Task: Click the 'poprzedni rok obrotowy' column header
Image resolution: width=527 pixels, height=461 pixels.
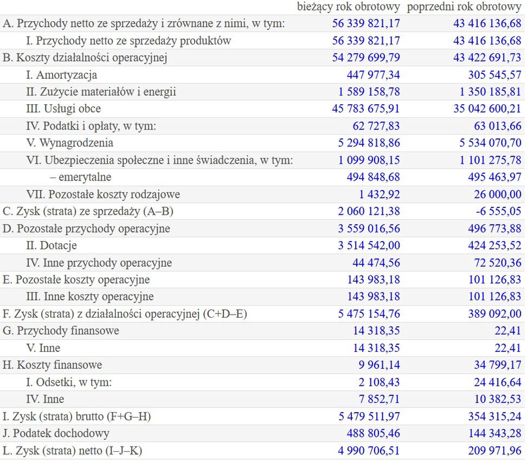Action: coord(464,7)
